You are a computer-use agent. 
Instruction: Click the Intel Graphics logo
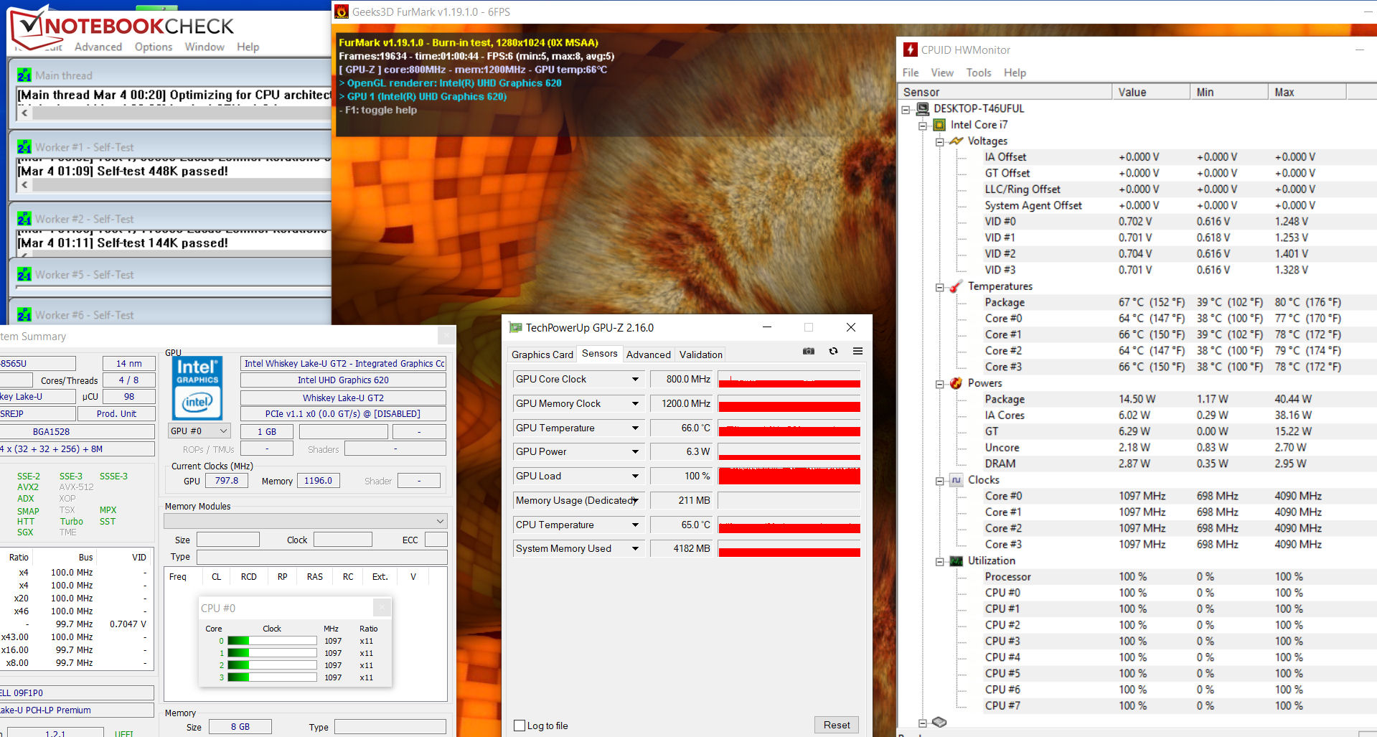click(197, 388)
